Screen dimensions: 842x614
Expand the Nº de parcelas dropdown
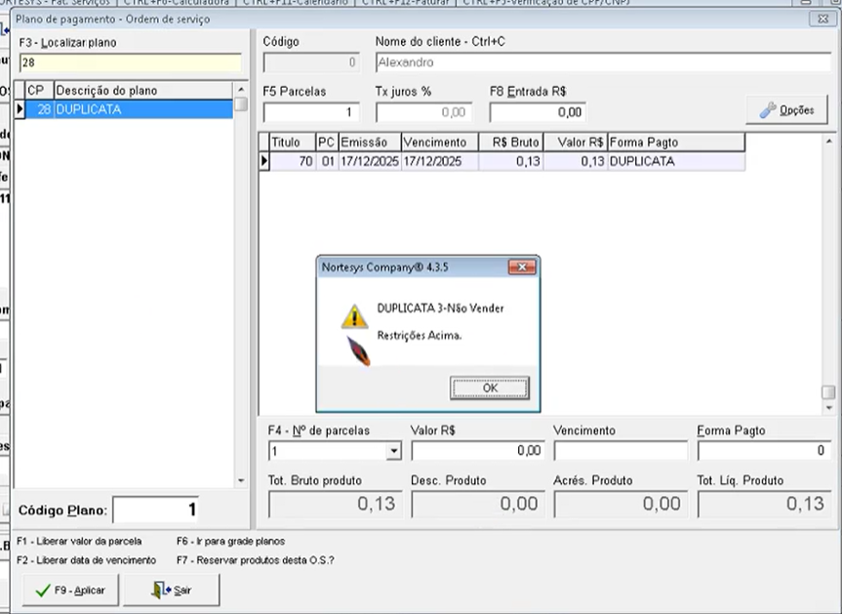[393, 451]
